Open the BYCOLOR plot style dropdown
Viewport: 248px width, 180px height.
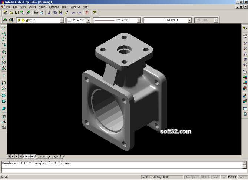[x=216, y=20]
